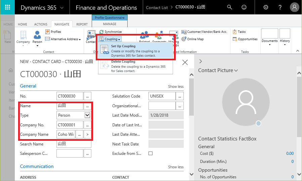Screen dimensions: 302x181
Task: Click the Duration (Min.) value 0
Action: (292, 162)
